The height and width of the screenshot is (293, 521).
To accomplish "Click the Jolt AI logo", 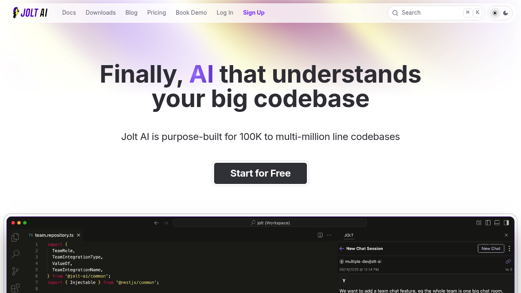I will click(x=30, y=13).
